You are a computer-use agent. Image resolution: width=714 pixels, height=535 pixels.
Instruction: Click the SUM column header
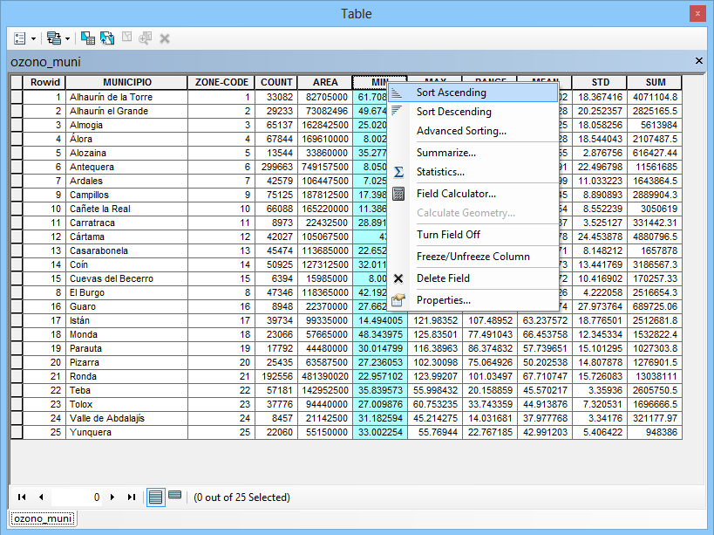click(x=655, y=83)
